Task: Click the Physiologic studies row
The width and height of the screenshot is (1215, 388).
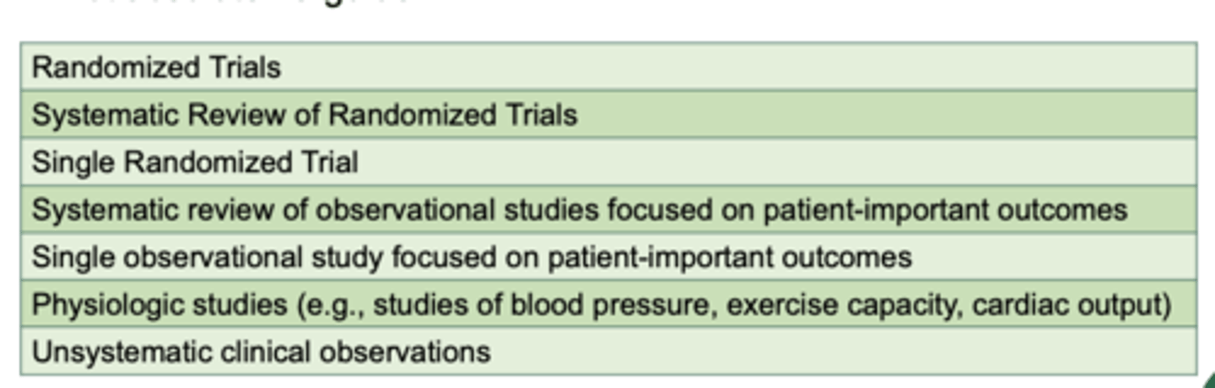Action: (608, 304)
